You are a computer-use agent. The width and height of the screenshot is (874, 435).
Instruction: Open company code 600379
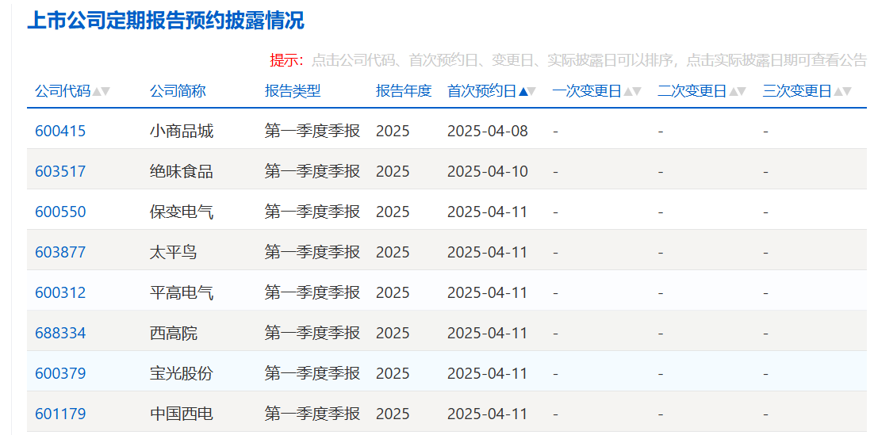(x=60, y=373)
